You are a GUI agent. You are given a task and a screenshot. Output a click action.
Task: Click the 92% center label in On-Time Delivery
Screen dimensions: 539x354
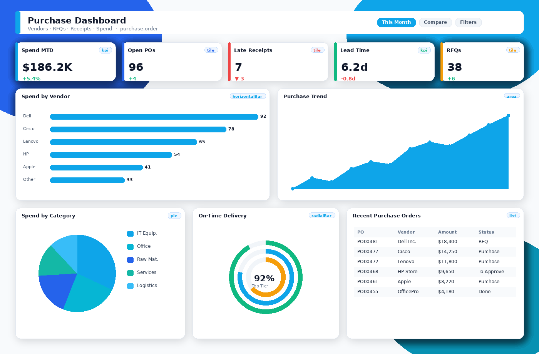[264, 278]
